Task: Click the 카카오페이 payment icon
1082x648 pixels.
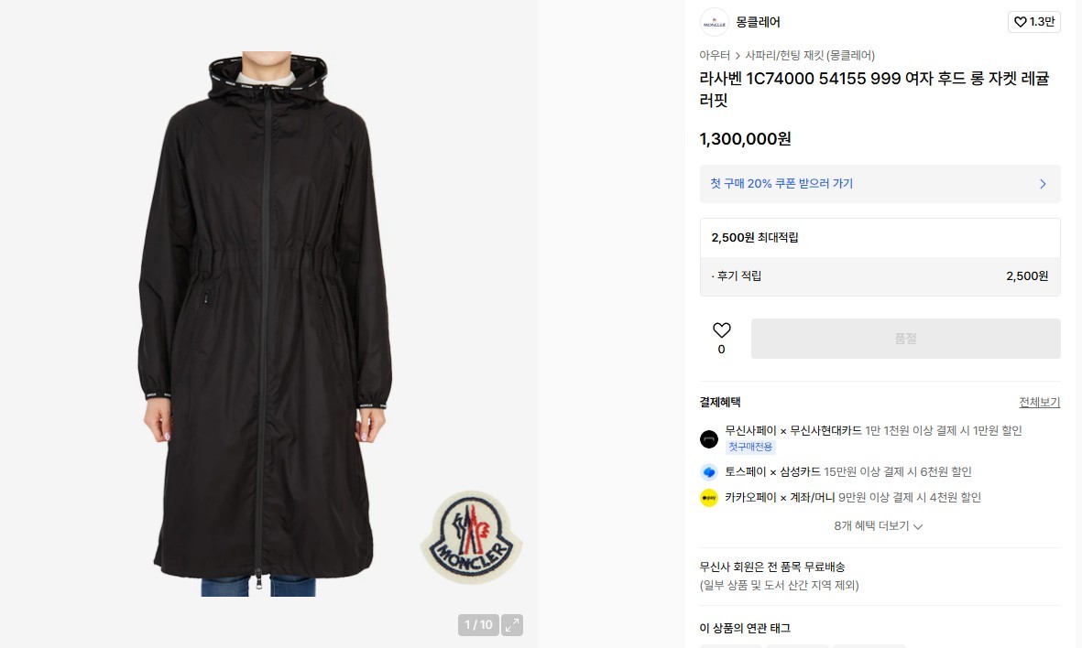Action: (x=709, y=498)
